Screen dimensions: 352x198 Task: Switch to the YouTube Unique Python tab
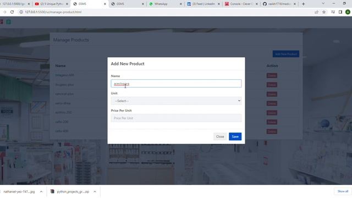coord(52,4)
